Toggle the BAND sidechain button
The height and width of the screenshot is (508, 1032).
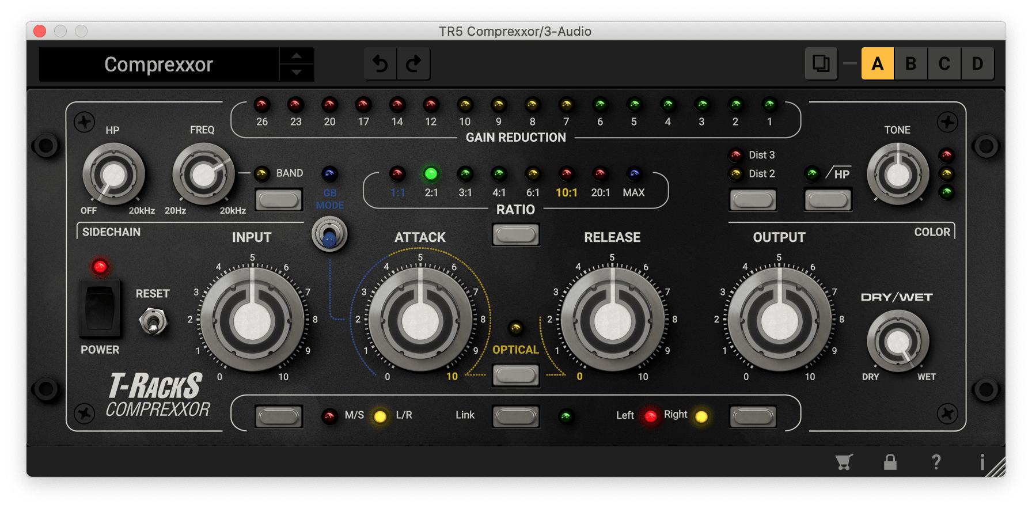(x=279, y=200)
